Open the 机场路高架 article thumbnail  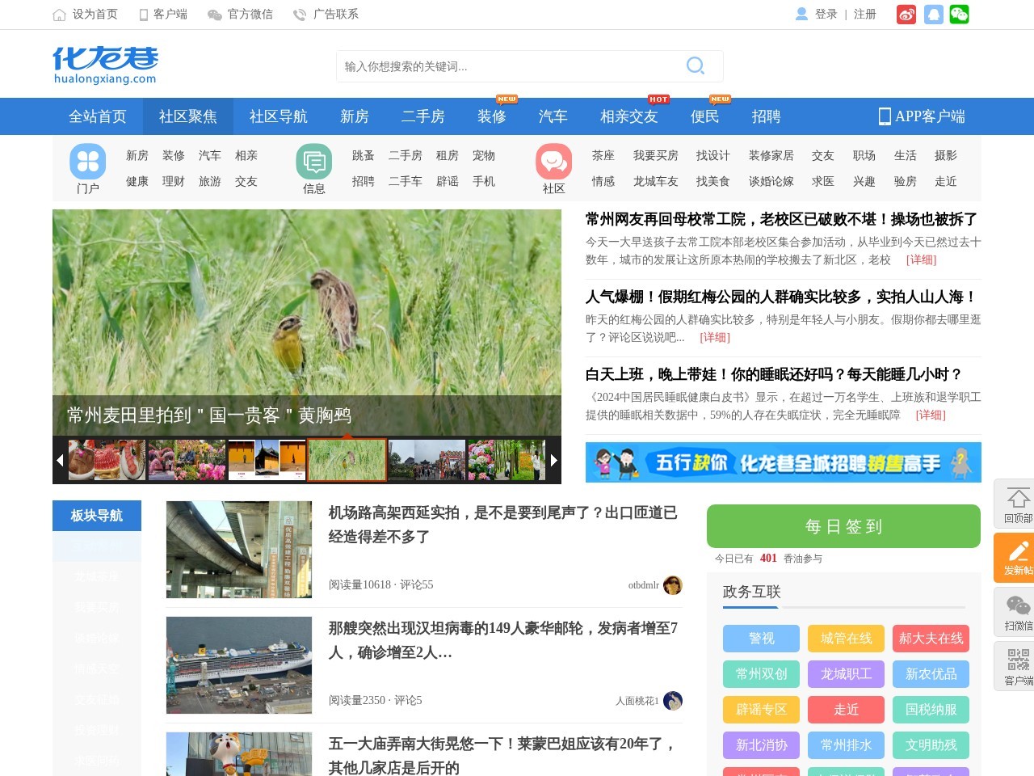coord(239,550)
